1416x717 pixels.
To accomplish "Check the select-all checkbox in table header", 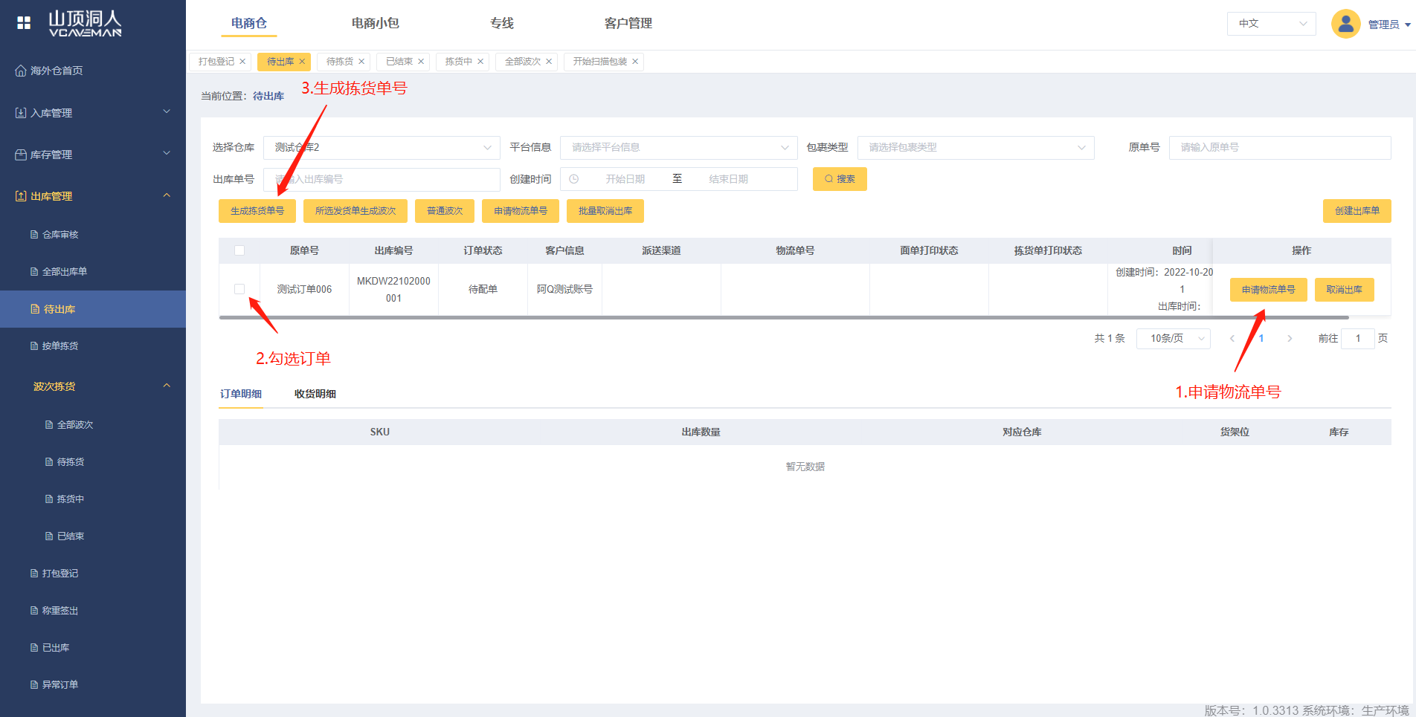I will (x=239, y=250).
